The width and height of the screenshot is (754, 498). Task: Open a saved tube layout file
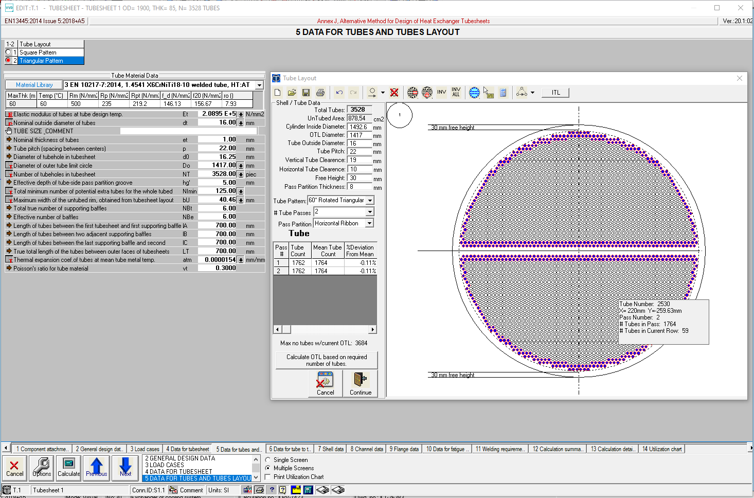(x=292, y=93)
